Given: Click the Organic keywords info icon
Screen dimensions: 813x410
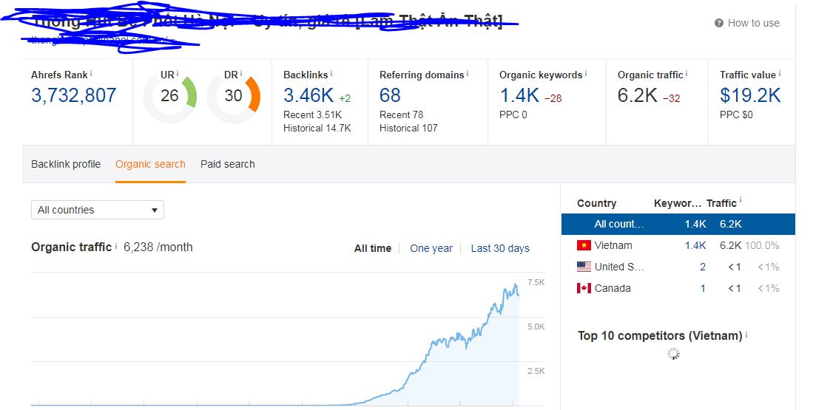Looking at the screenshot, I should (586, 74).
